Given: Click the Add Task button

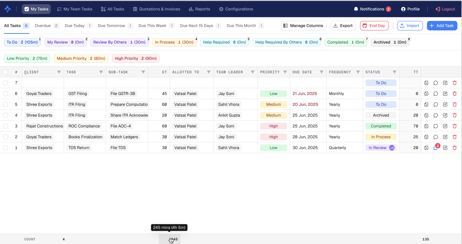Looking at the screenshot, I should pos(442,26).
